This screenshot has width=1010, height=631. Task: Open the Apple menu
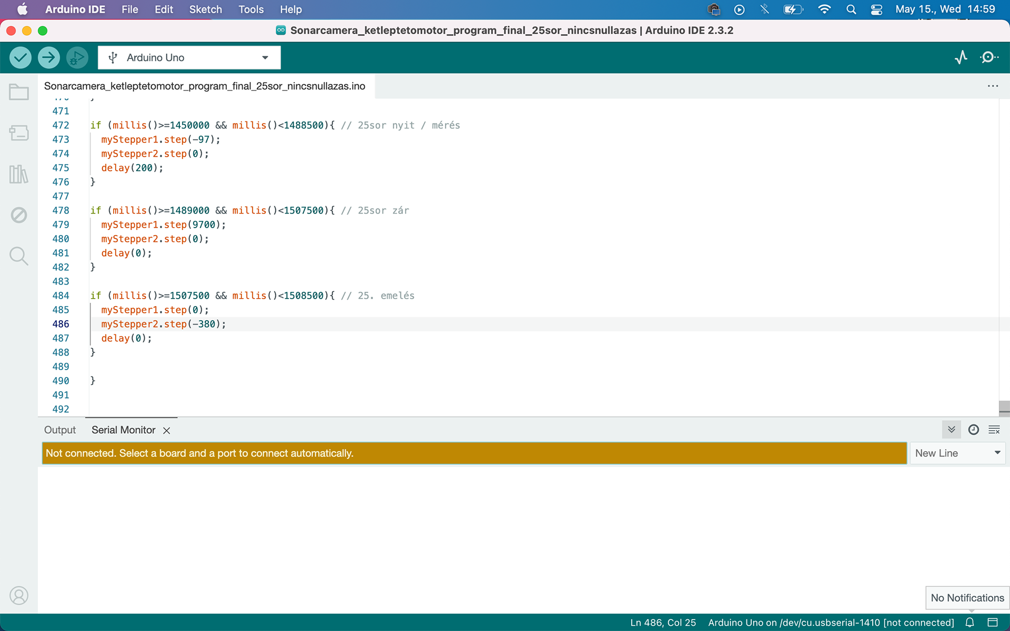tap(22, 9)
